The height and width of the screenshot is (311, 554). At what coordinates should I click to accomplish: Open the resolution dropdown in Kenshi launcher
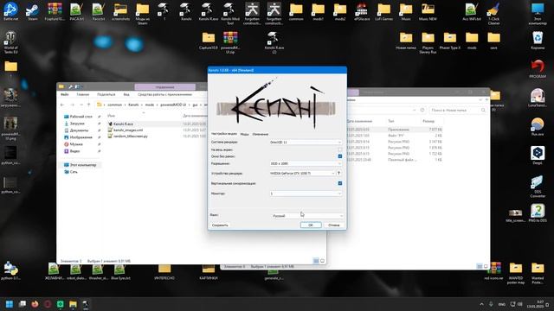306,163
